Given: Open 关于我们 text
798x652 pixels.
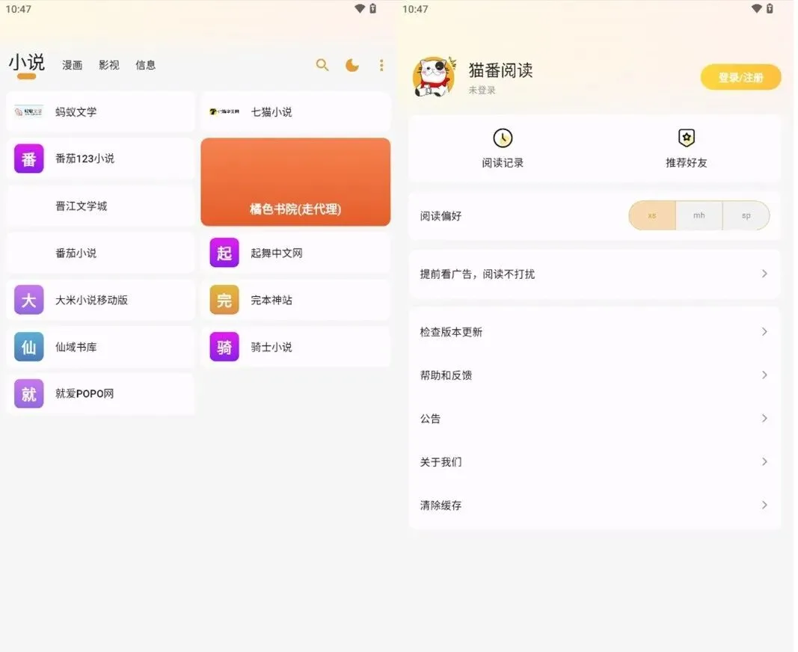Looking at the screenshot, I should coord(441,461).
